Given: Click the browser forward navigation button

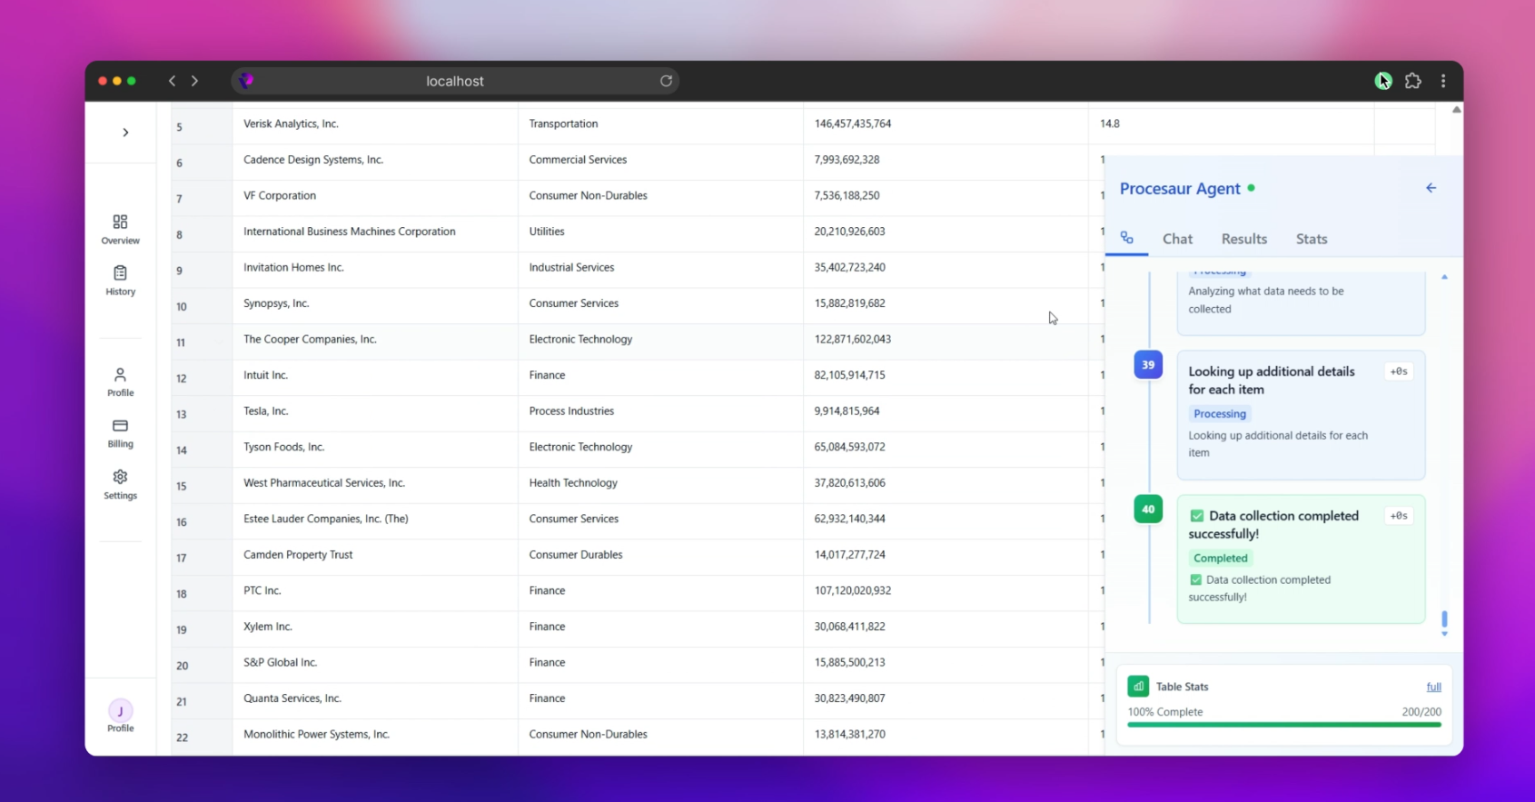Looking at the screenshot, I should 194,81.
